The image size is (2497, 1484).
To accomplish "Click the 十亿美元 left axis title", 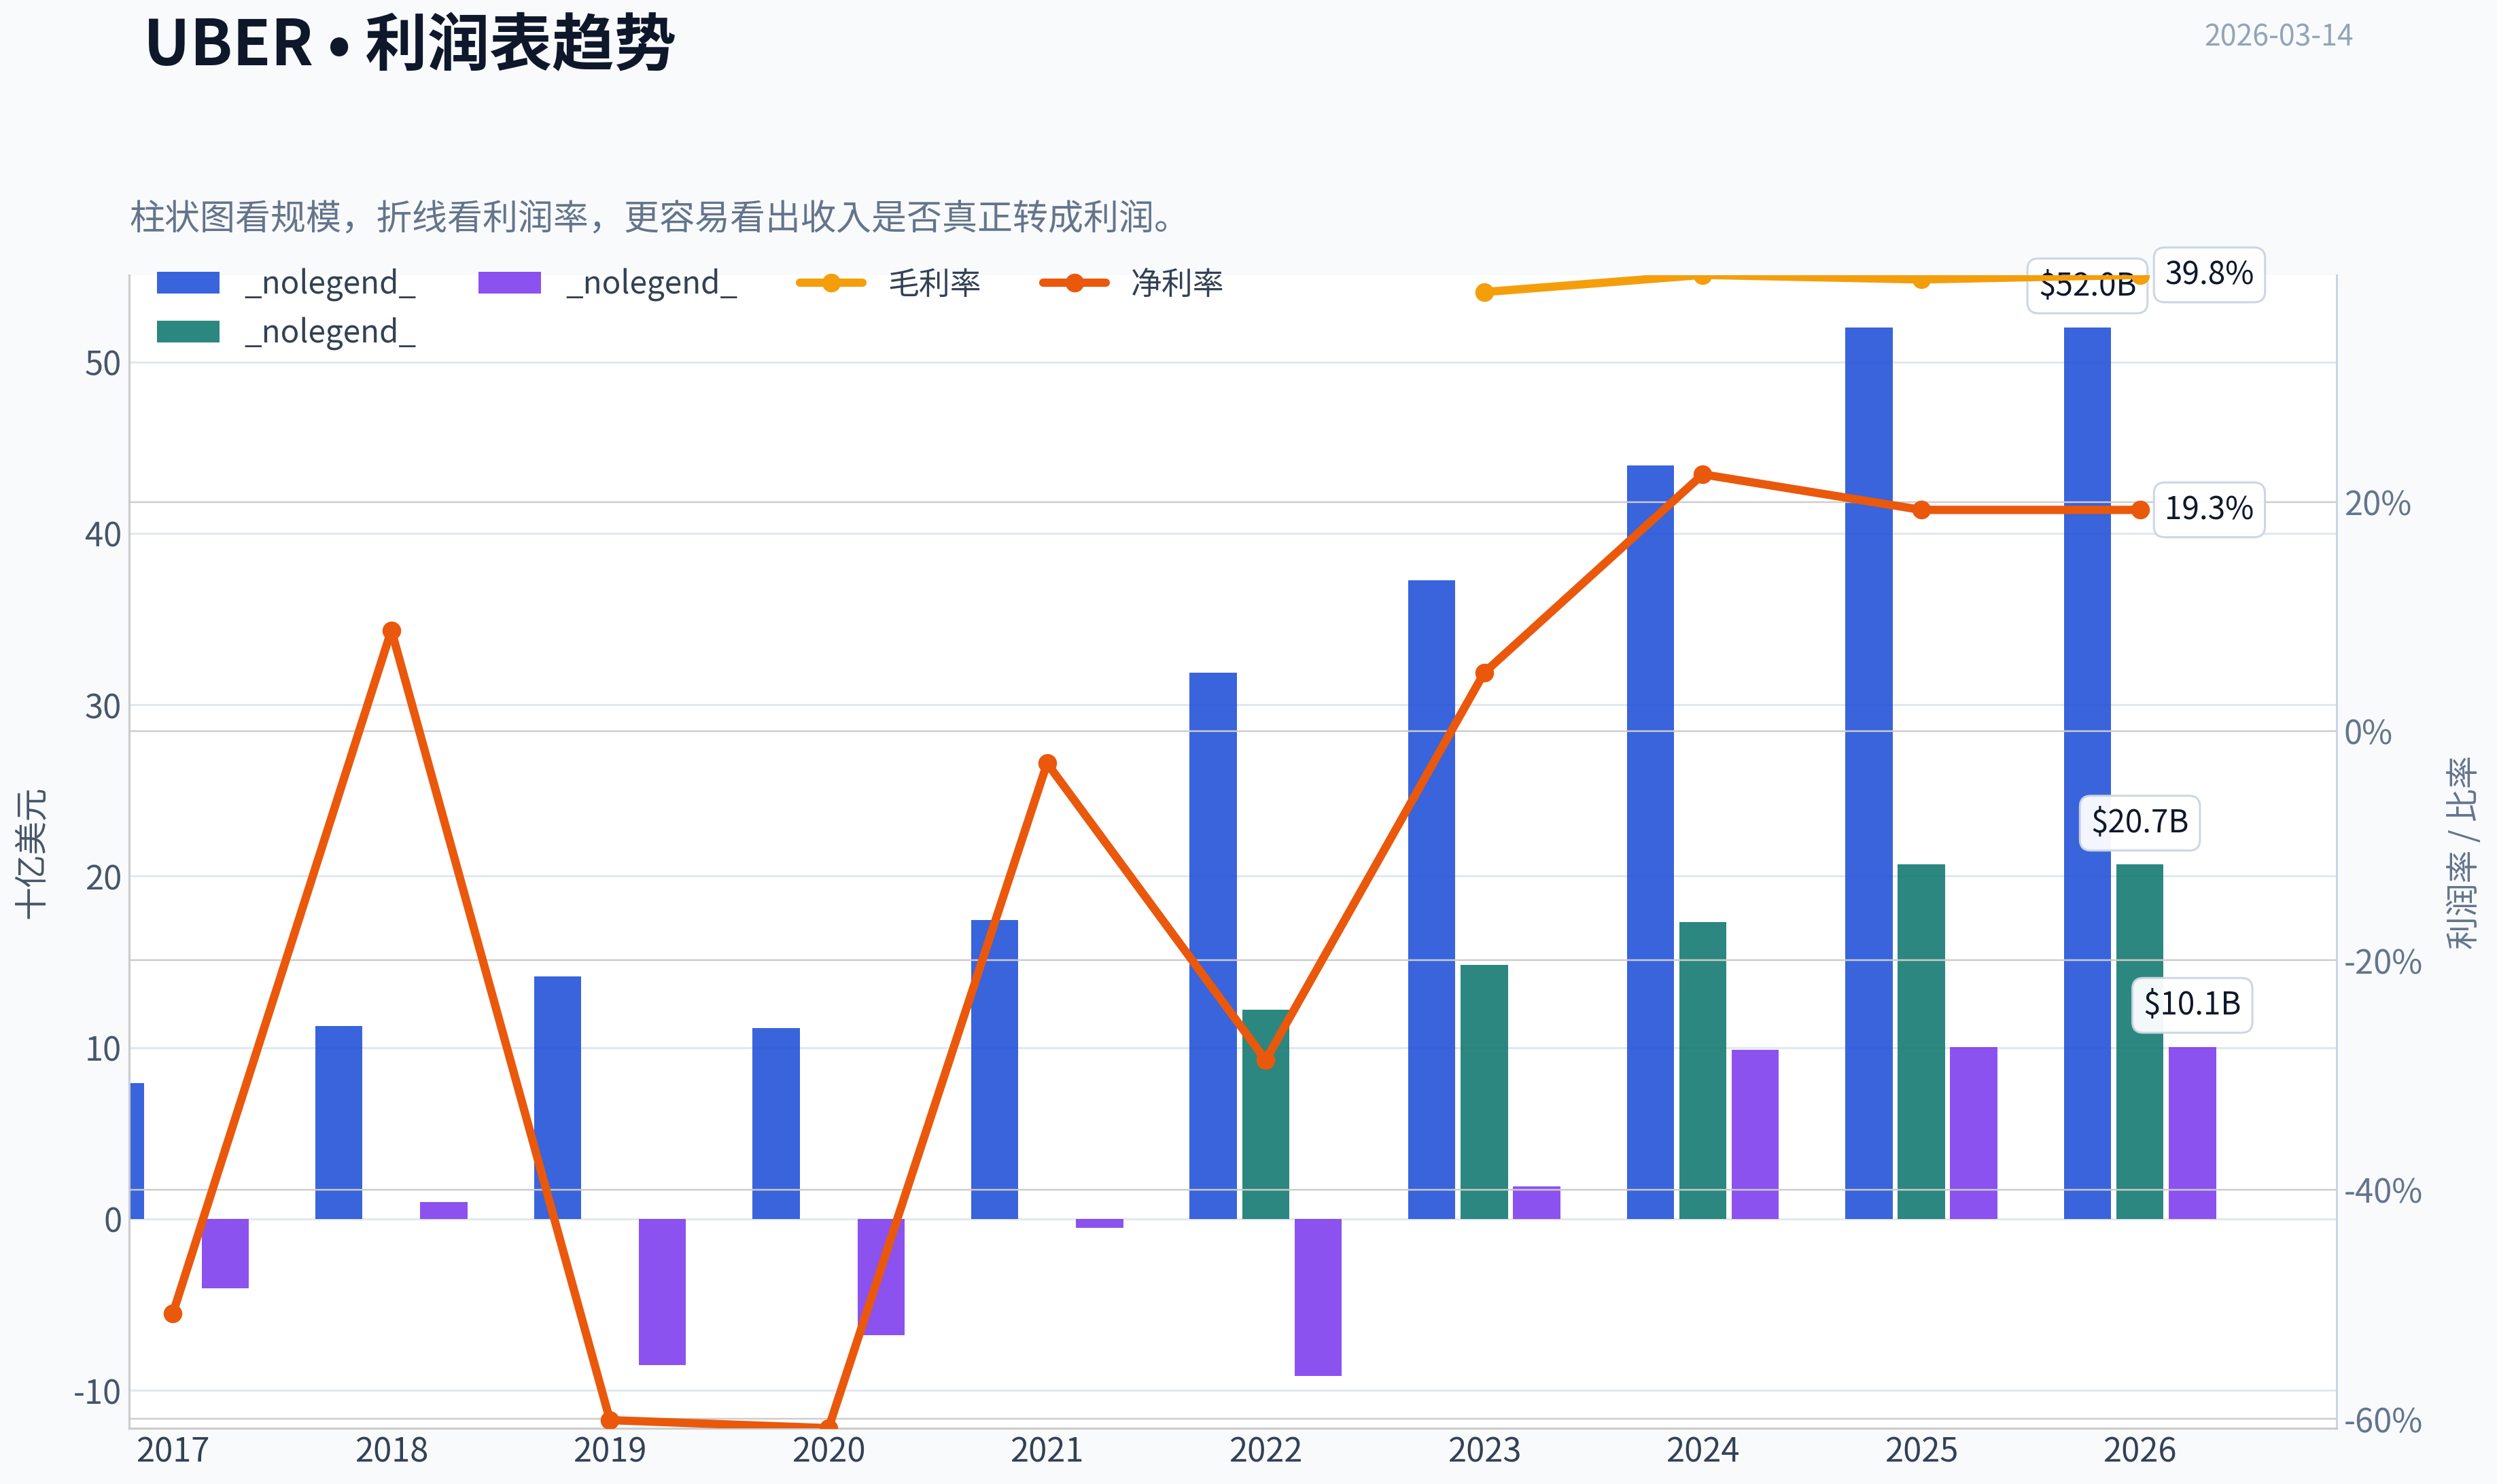I will [31, 853].
